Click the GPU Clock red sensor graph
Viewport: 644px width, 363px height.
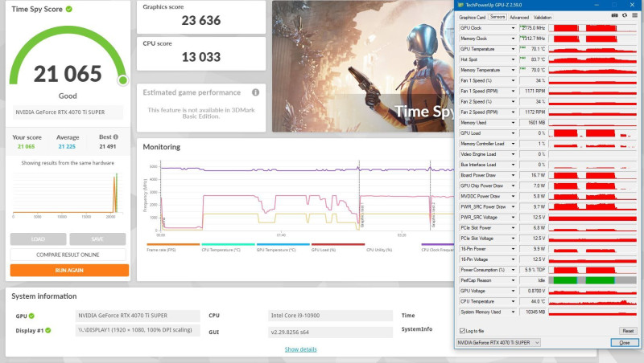click(x=592, y=28)
